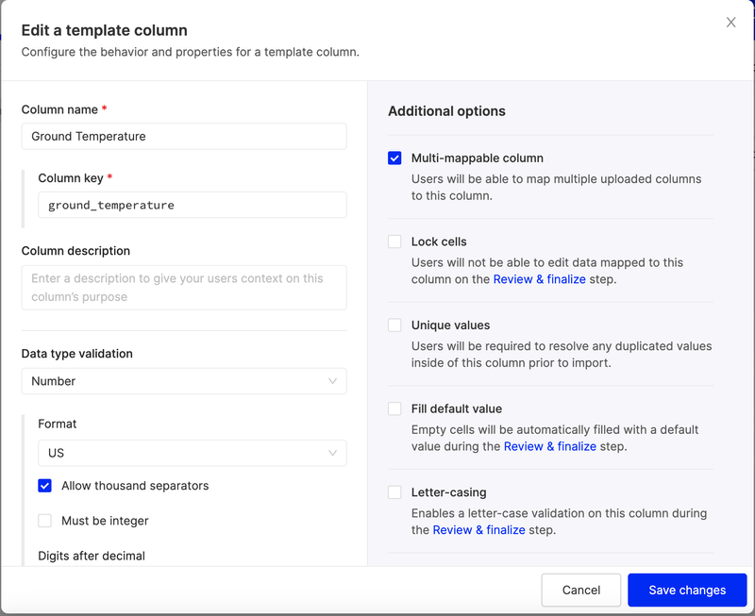Follow Review & finalize link in Fill default value
755x616 pixels.
tap(550, 445)
